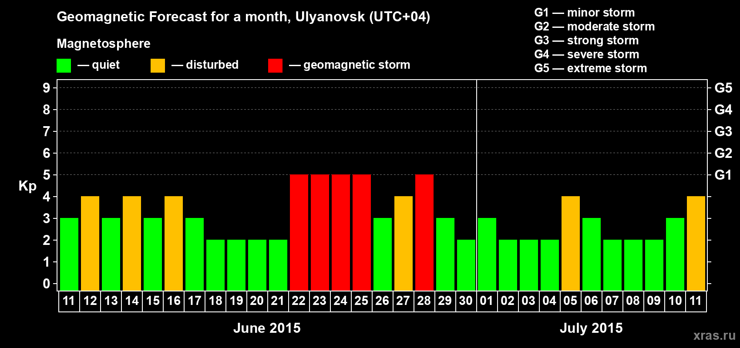Screen dimensions: 740x348
Task: Click date cell 24 in June
Action: pos(340,301)
